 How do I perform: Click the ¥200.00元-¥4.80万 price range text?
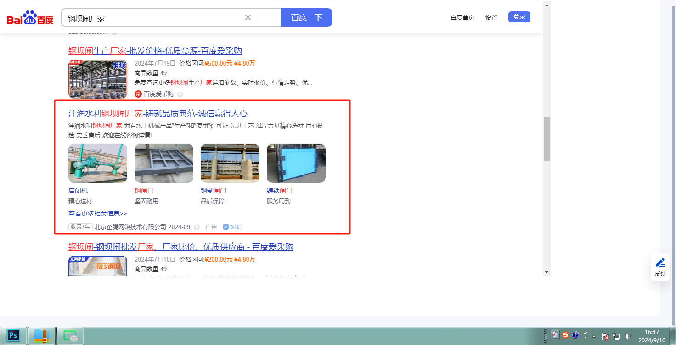pyautogui.click(x=230, y=259)
